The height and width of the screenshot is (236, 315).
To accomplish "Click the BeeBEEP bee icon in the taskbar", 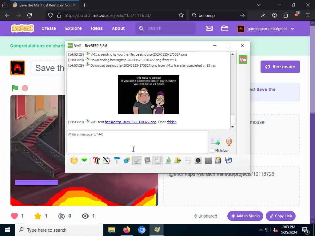I will 157,230.
